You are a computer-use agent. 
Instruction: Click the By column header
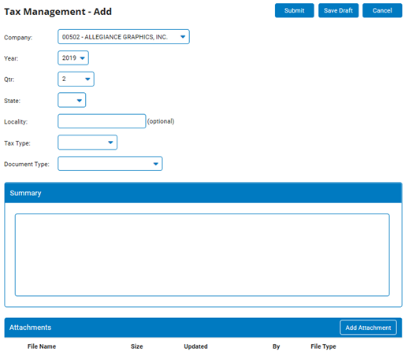tap(276, 346)
